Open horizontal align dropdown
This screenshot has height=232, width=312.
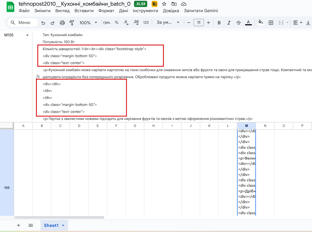click(298, 23)
